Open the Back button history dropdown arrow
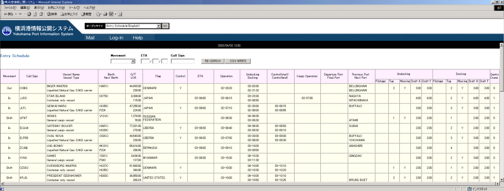Screen dimensions: 504x191 (15, 14)
